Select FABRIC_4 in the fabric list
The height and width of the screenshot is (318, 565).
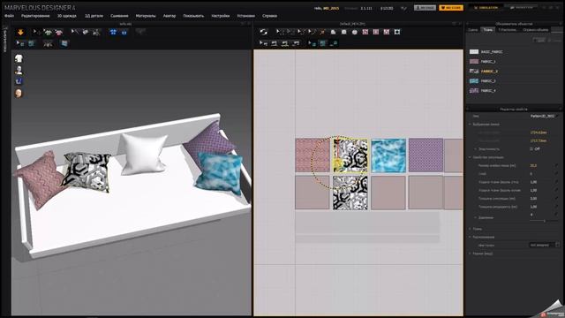[488, 91]
